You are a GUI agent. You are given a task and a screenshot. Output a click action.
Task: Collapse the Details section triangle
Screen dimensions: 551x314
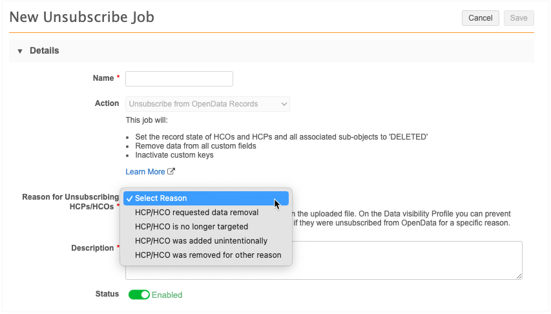[x=20, y=51]
